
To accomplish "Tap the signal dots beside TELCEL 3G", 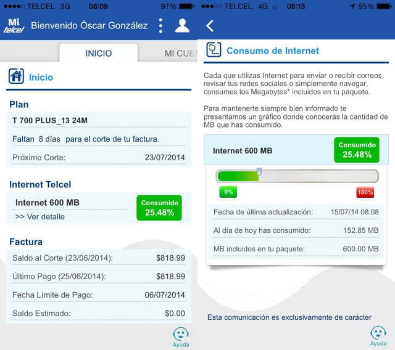I will tap(14, 6).
